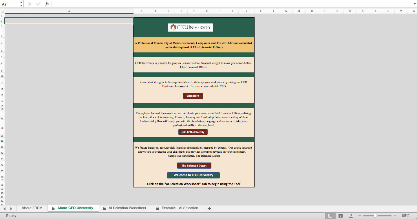Switch to Page Break Preview icon
The image size is (417, 219).
click(351, 216)
